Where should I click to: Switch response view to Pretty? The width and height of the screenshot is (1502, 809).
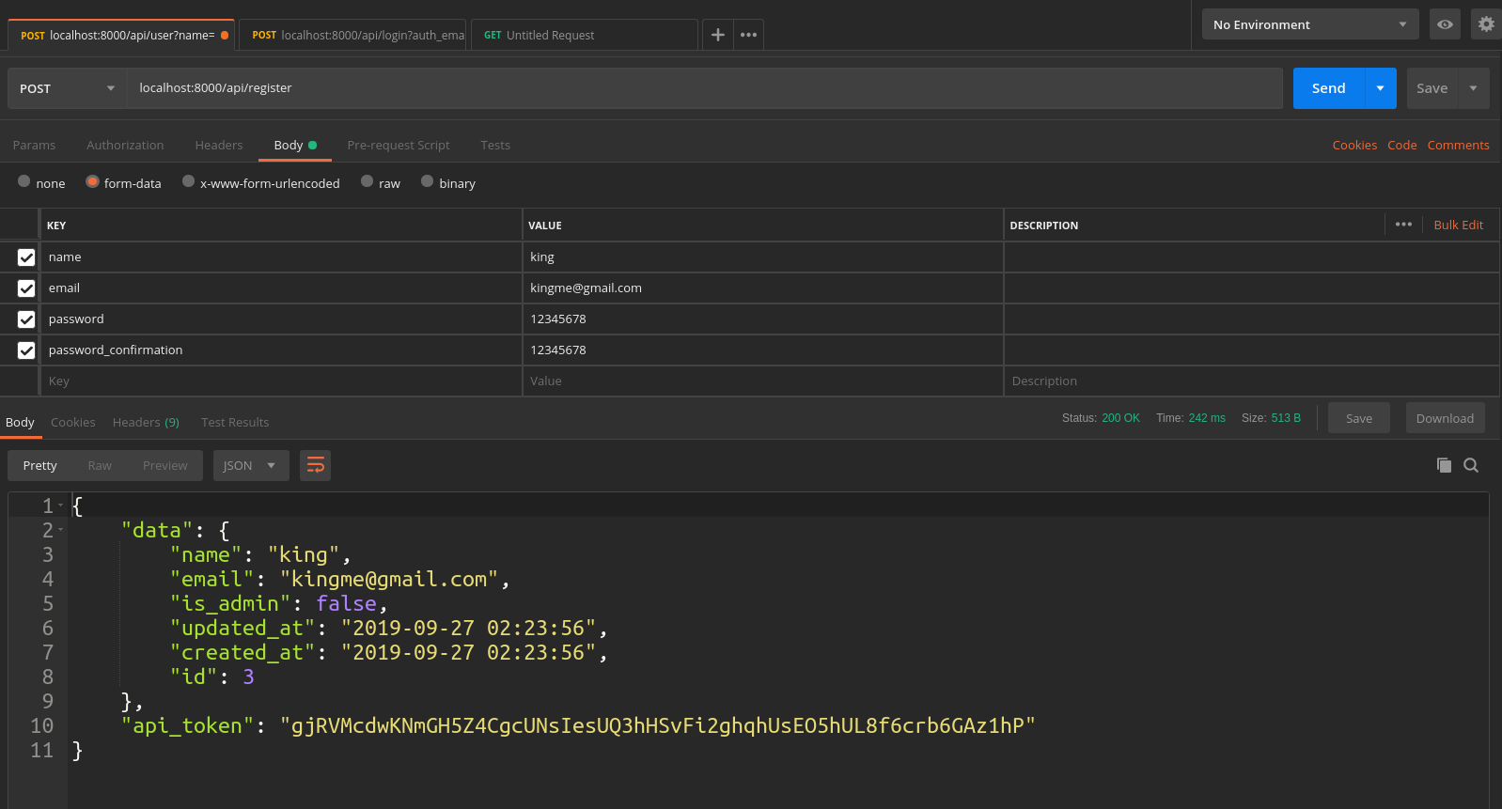[x=40, y=465]
